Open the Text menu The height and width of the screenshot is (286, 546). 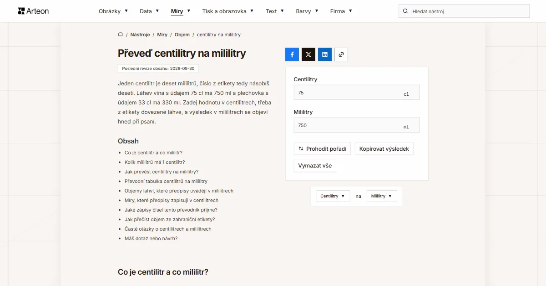pyautogui.click(x=275, y=11)
